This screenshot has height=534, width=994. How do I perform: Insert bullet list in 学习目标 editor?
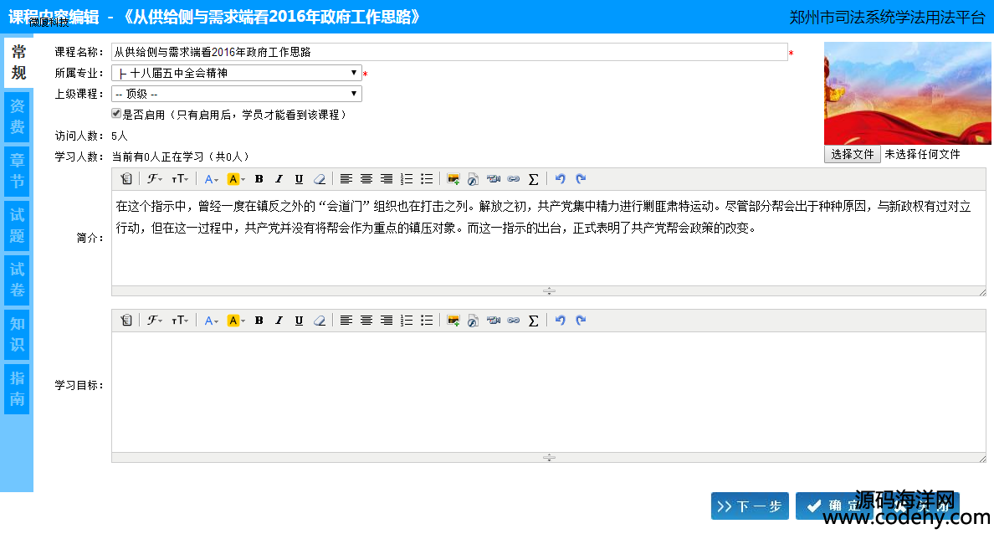click(x=428, y=321)
